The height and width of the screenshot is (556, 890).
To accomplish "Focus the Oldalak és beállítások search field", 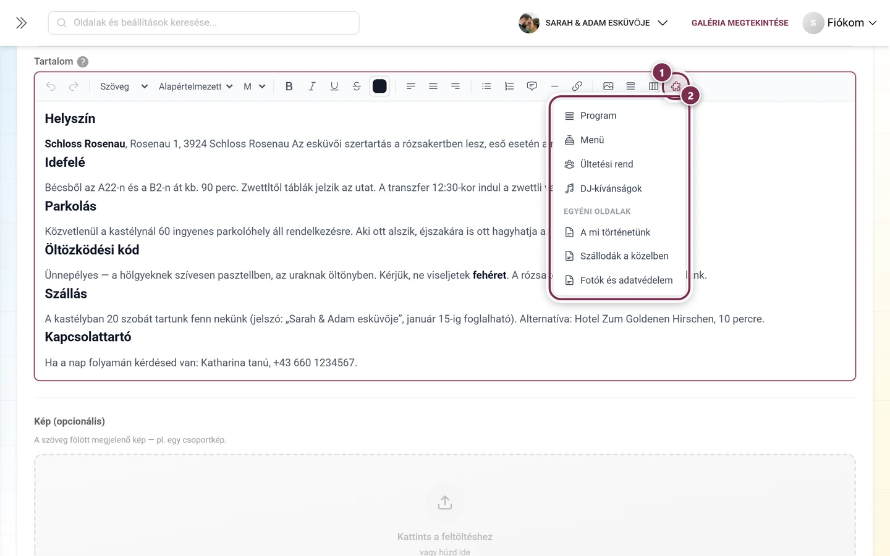I will point(203,23).
